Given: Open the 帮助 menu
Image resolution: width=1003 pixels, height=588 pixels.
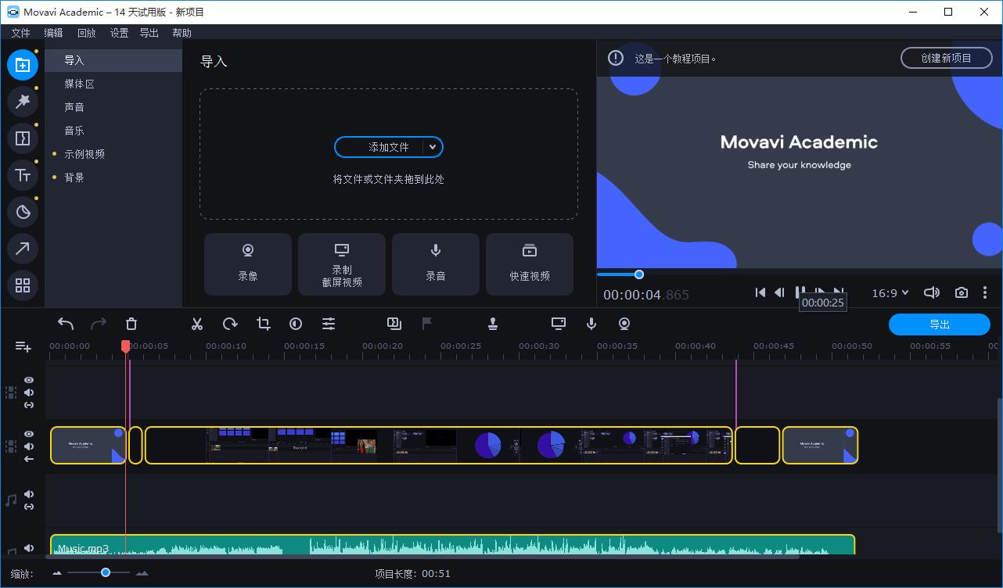Looking at the screenshot, I should coord(182,33).
